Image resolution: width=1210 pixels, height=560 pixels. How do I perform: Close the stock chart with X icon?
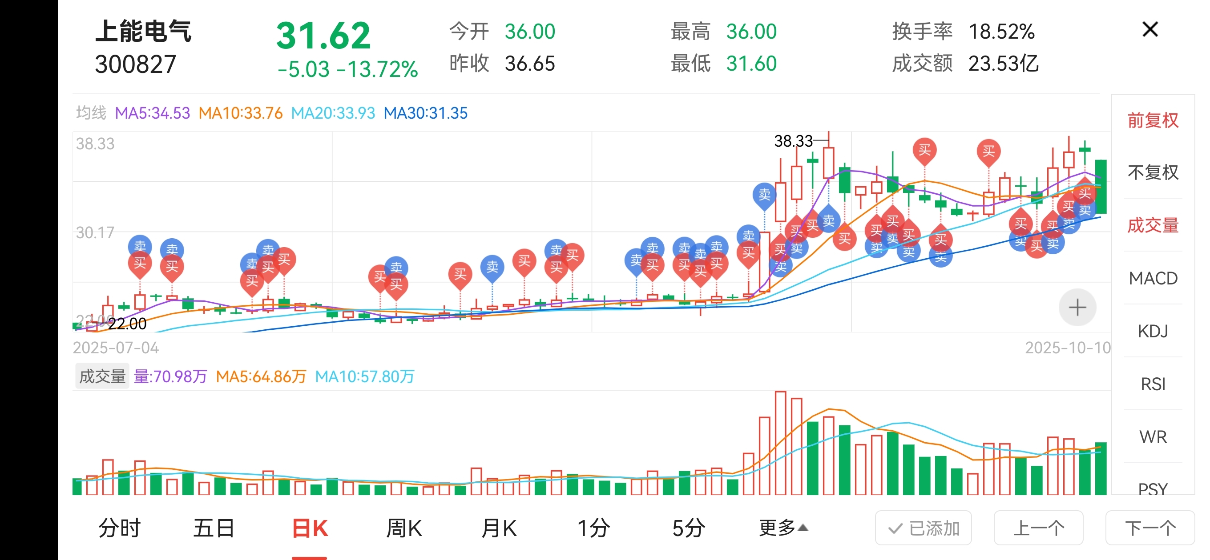click(x=1149, y=30)
